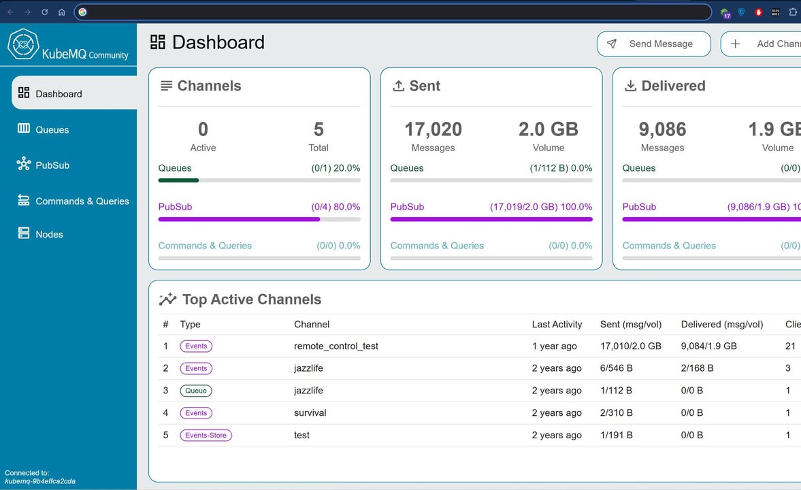Select Dashboard in the sidebar
Viewport: 801px width, 490px height.
(x=59, y=94)
